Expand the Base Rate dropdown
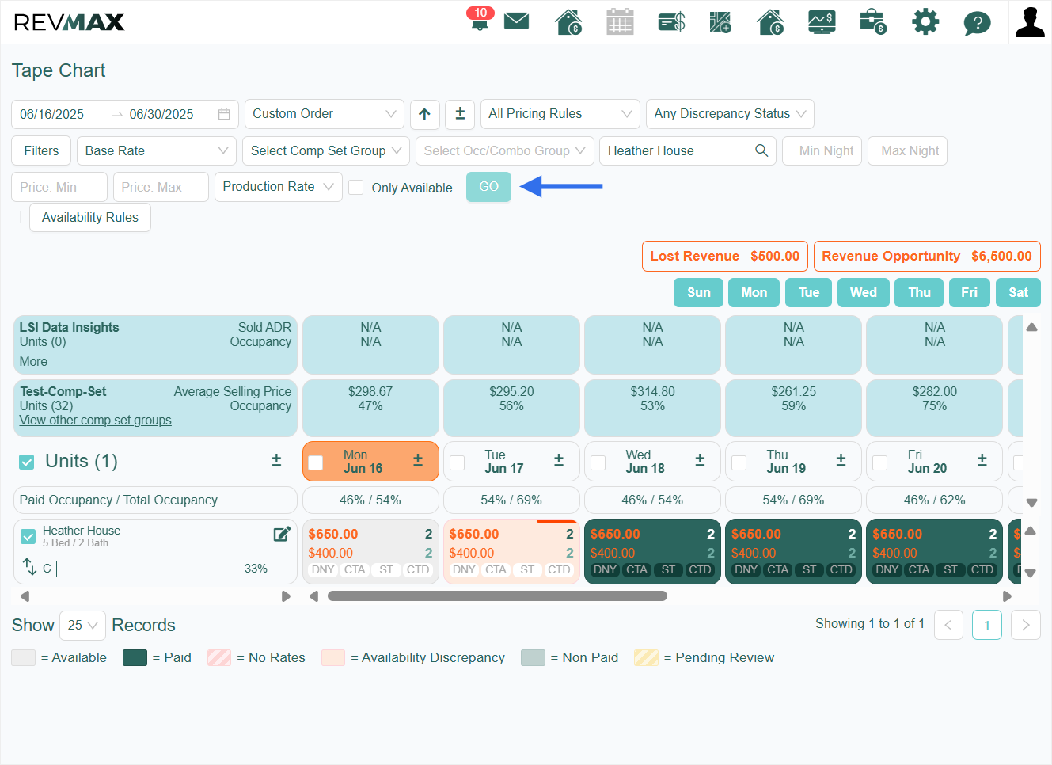1052x765 pixels. click(x=157, y=150)
